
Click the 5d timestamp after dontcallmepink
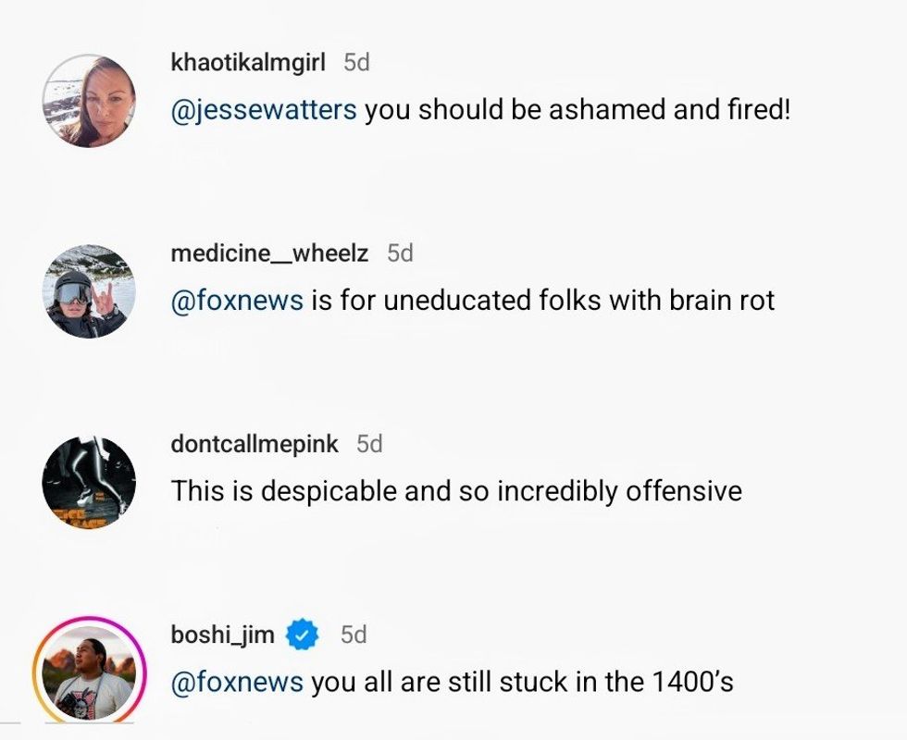[x=369, y=444]
